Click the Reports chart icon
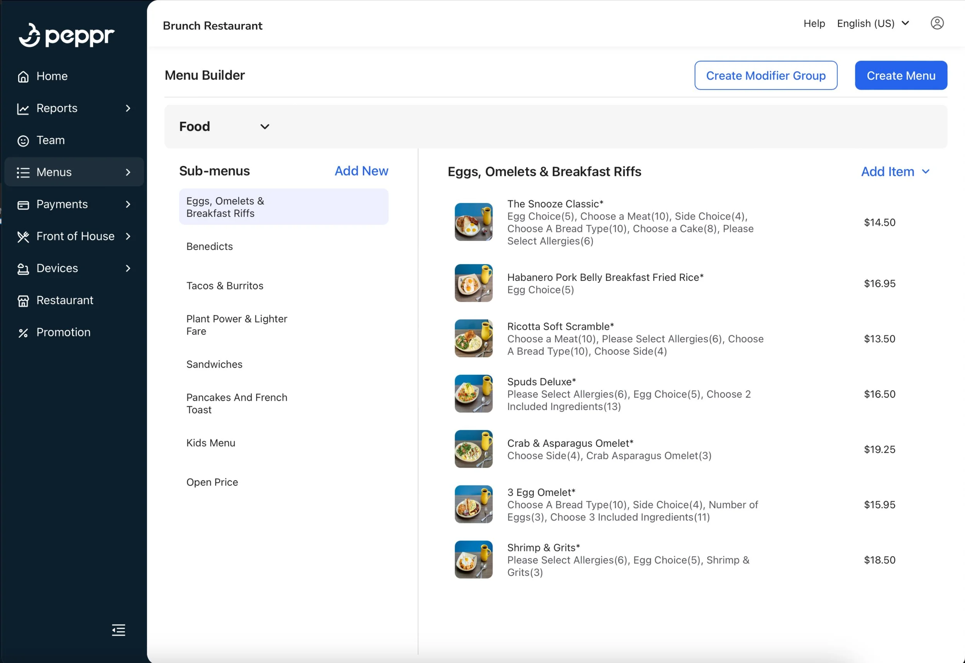The width and height of the screenshot is (965, 663). point(23,109)
